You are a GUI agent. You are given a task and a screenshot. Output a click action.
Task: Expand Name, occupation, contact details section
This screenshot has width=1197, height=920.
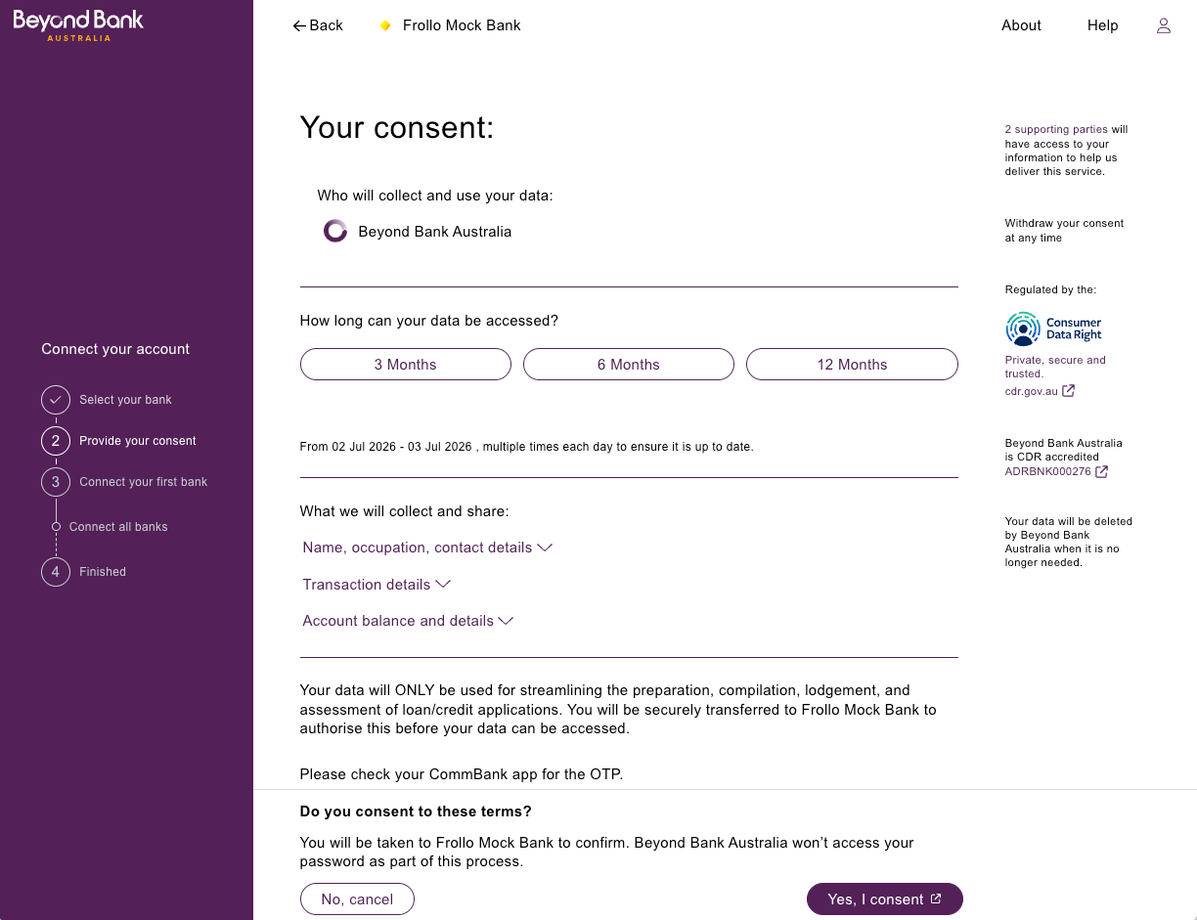point(427,548)
